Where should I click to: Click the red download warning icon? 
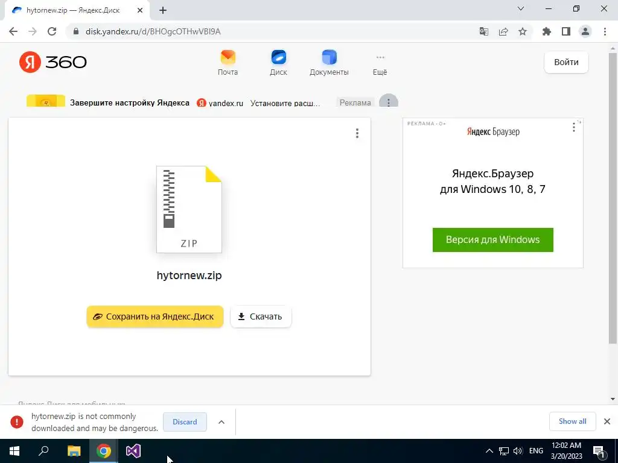(x=16, y=421)
